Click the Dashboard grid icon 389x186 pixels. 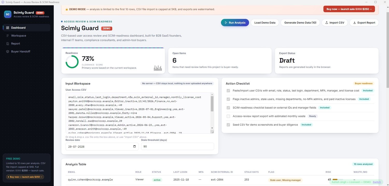tap(8, 28)
